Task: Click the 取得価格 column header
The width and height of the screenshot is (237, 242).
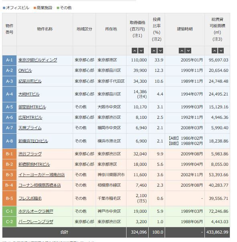Action: click(x=137, y=29)
